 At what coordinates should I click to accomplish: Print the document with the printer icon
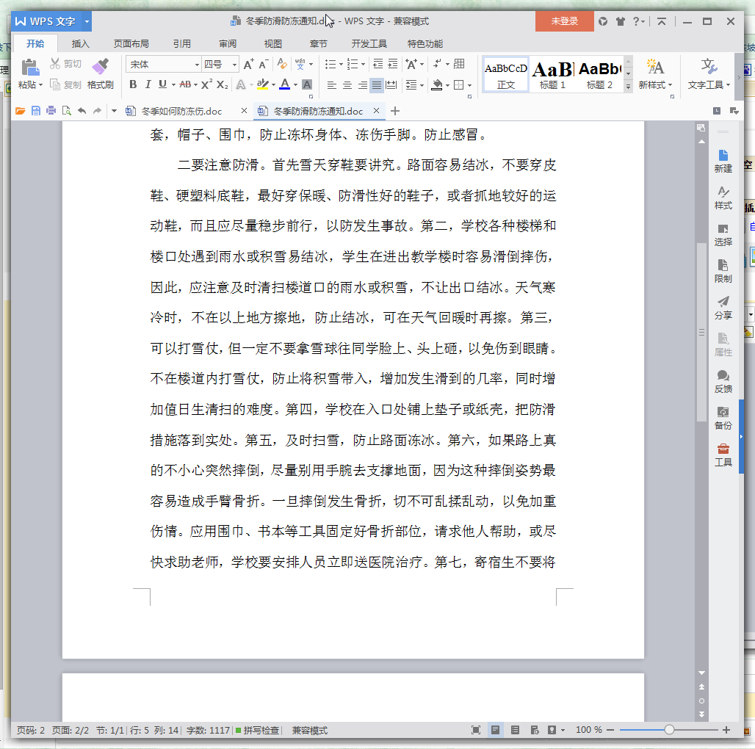click(x=51, y=111)
